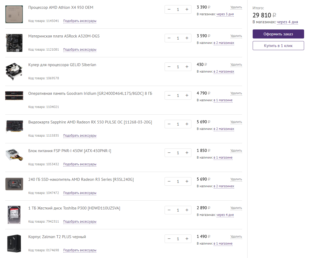Click the Купить в 1 клик button
This screenshot has width=309, height=258.
tap(278, 46)
